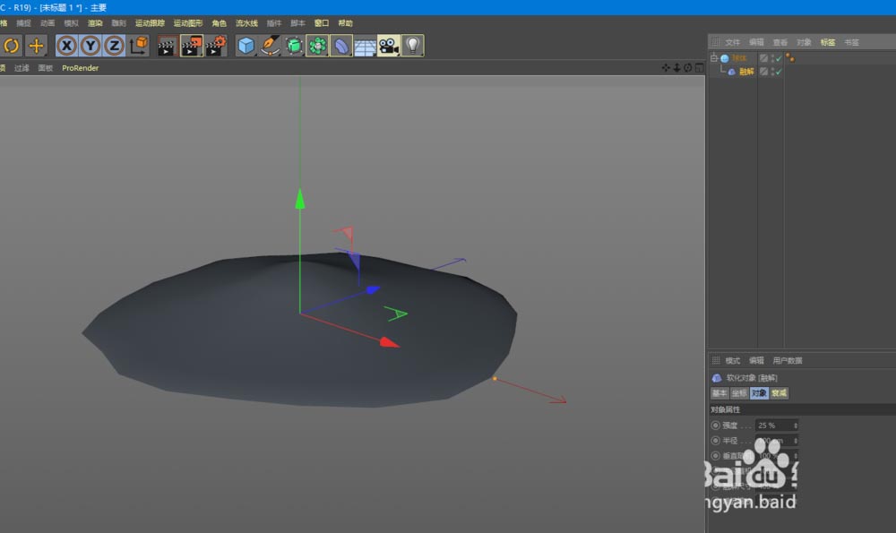Click the floor grid environment icon
The height and width of the screenshot is (533, 896).
(365, 46)
